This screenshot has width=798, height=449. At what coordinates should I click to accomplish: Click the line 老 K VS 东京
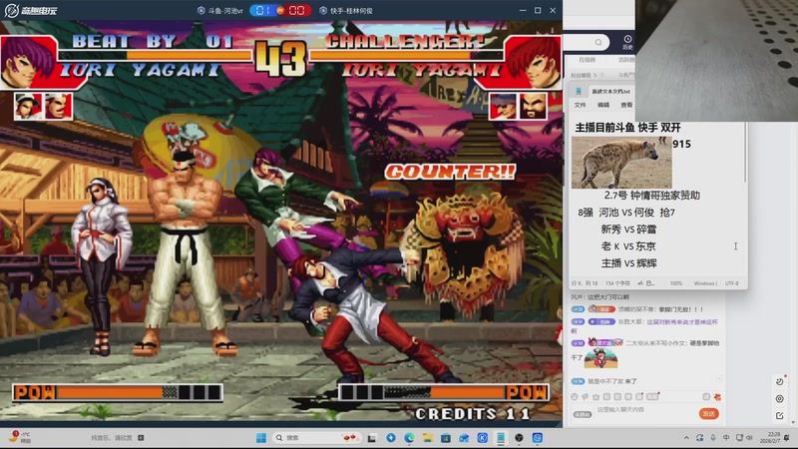point(628,246)
